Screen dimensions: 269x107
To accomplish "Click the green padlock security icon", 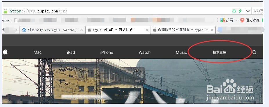I will pyautogui.click(x=6, y=11).
